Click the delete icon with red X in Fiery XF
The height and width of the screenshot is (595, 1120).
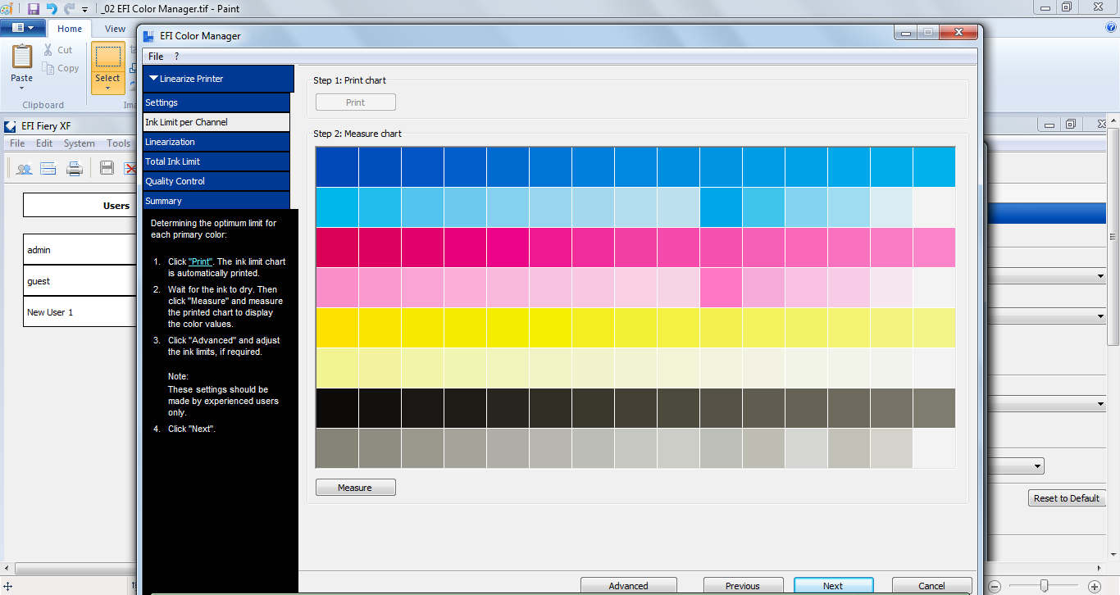131,167
